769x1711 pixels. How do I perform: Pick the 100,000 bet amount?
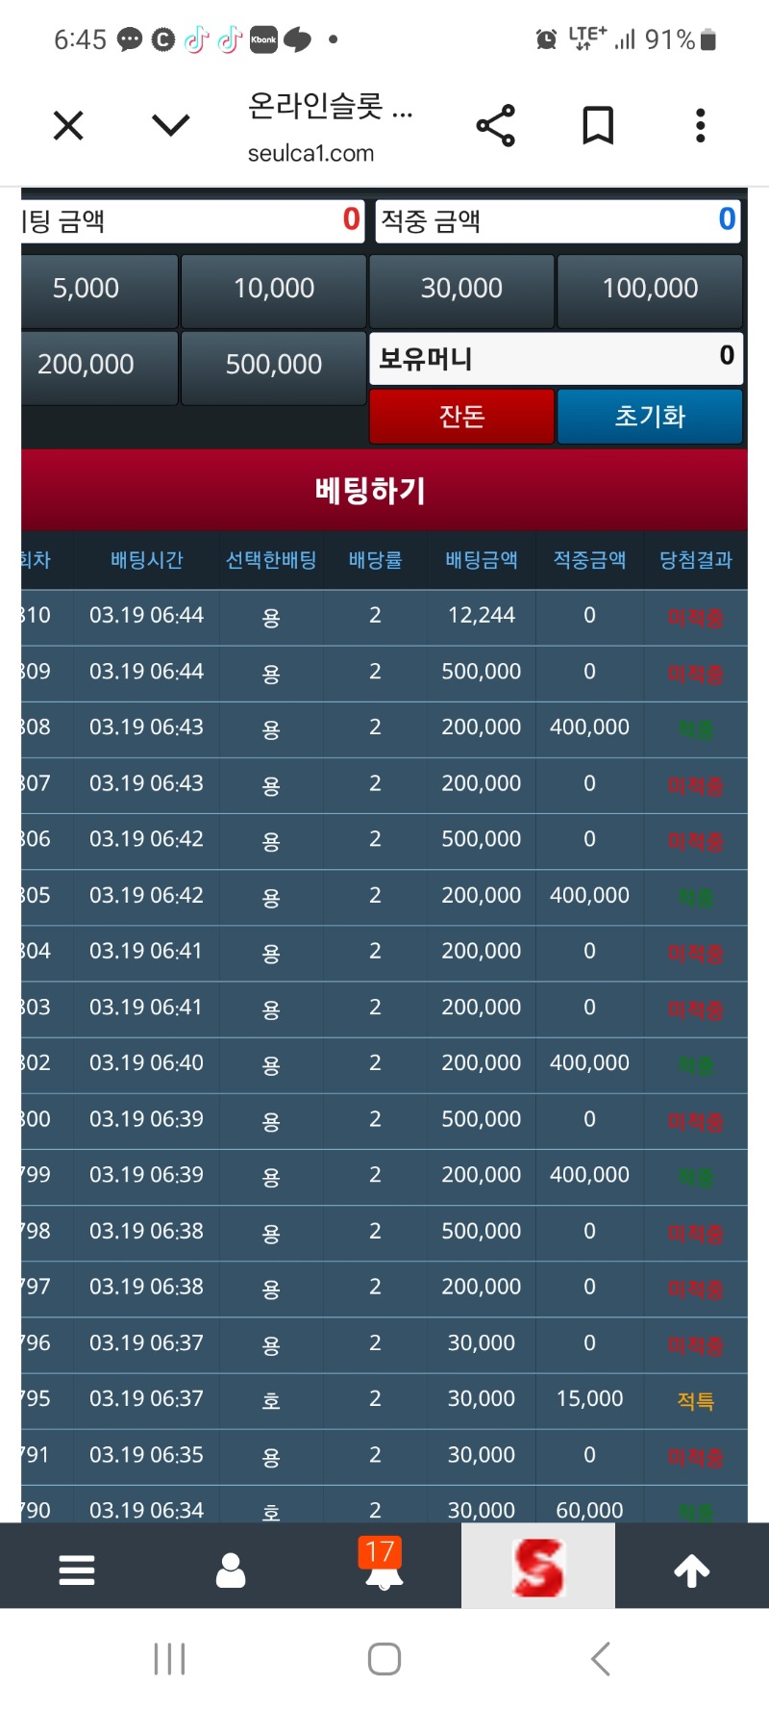point(650,289)
